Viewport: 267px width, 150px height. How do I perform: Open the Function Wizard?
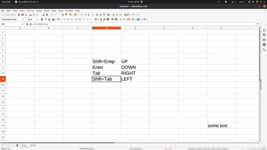(28, 24)
